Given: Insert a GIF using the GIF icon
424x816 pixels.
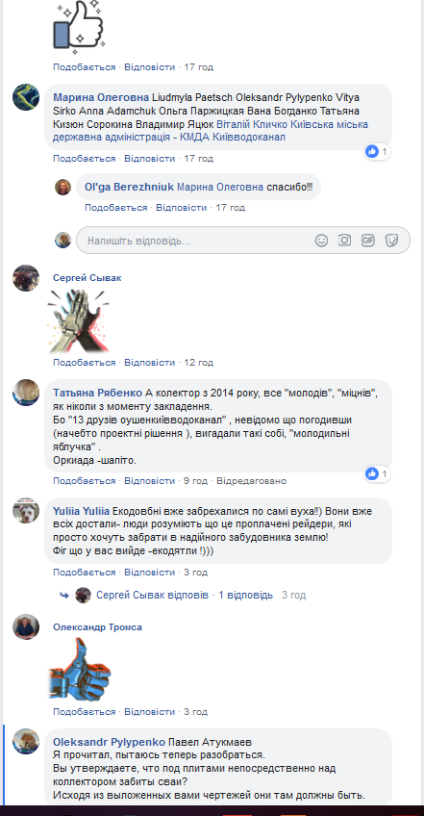Looking at the screenshot, I should pos(368,240).
